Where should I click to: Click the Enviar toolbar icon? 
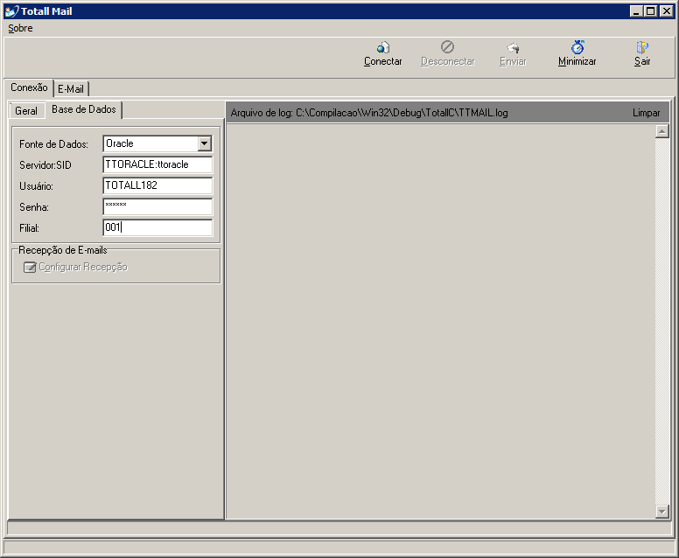[x=513, y=47]
